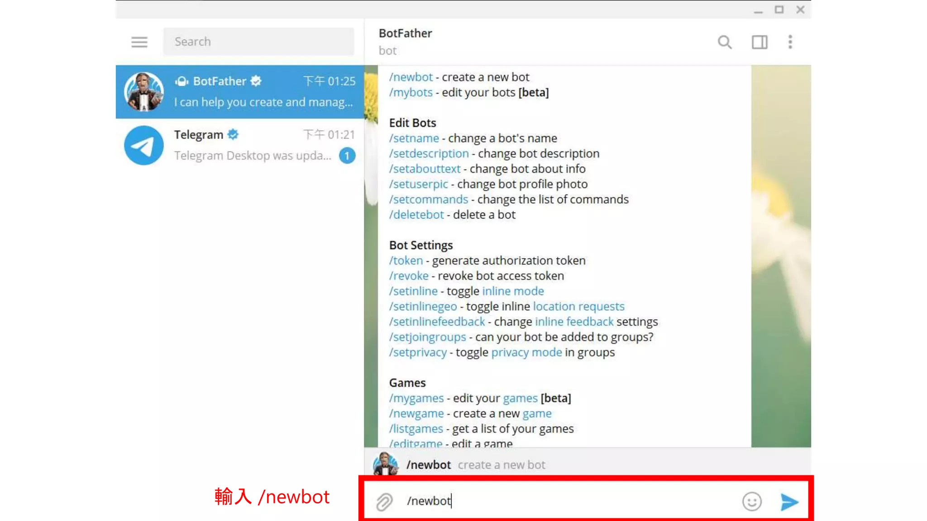Viewport: 927px width, 521px height.
Task: Click the /mybots command link
Action: coord(411,92)
